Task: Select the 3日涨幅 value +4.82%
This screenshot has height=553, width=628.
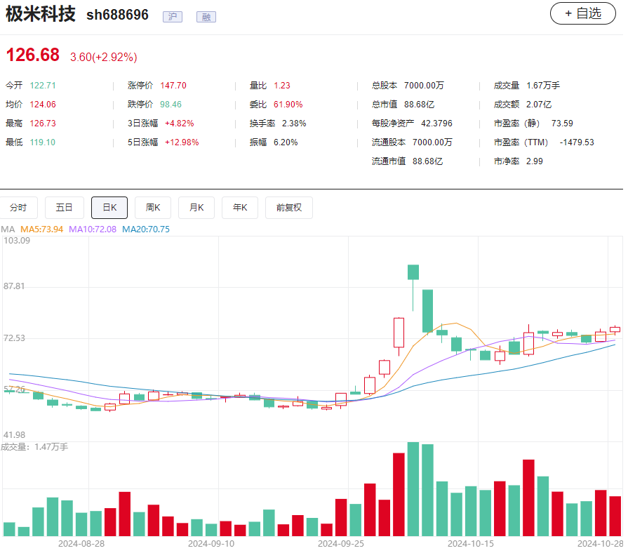Action: [180, 124]
